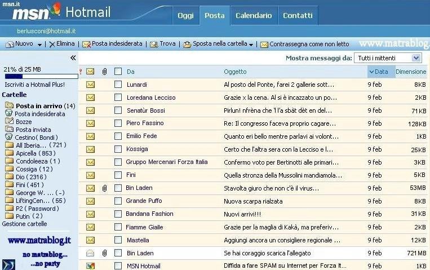This screenshot has height=270, width=430.
Task: Click the MSN Hotmail message icon
Action: (x=90, y=266)
